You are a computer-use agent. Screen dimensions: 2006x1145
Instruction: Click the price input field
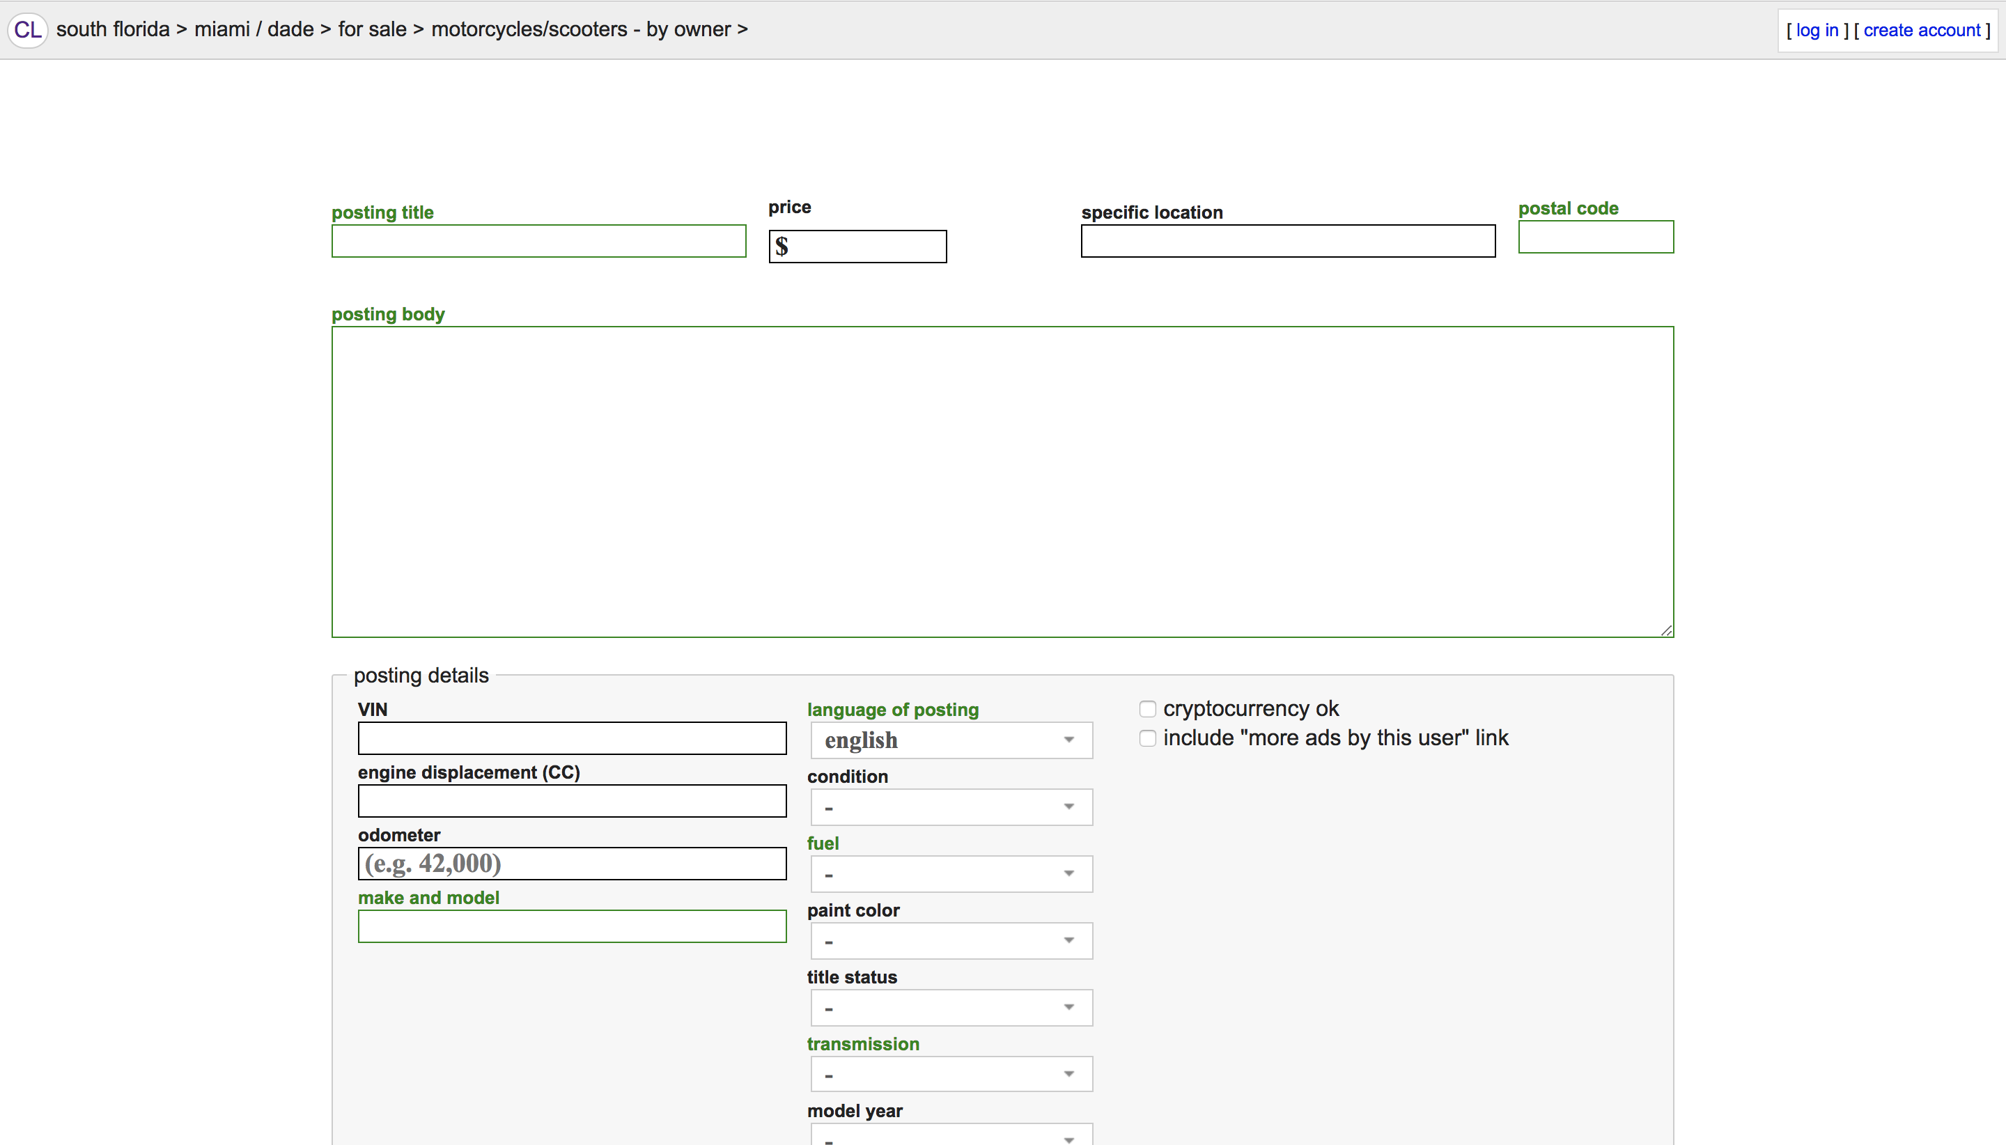pos(857,246)
